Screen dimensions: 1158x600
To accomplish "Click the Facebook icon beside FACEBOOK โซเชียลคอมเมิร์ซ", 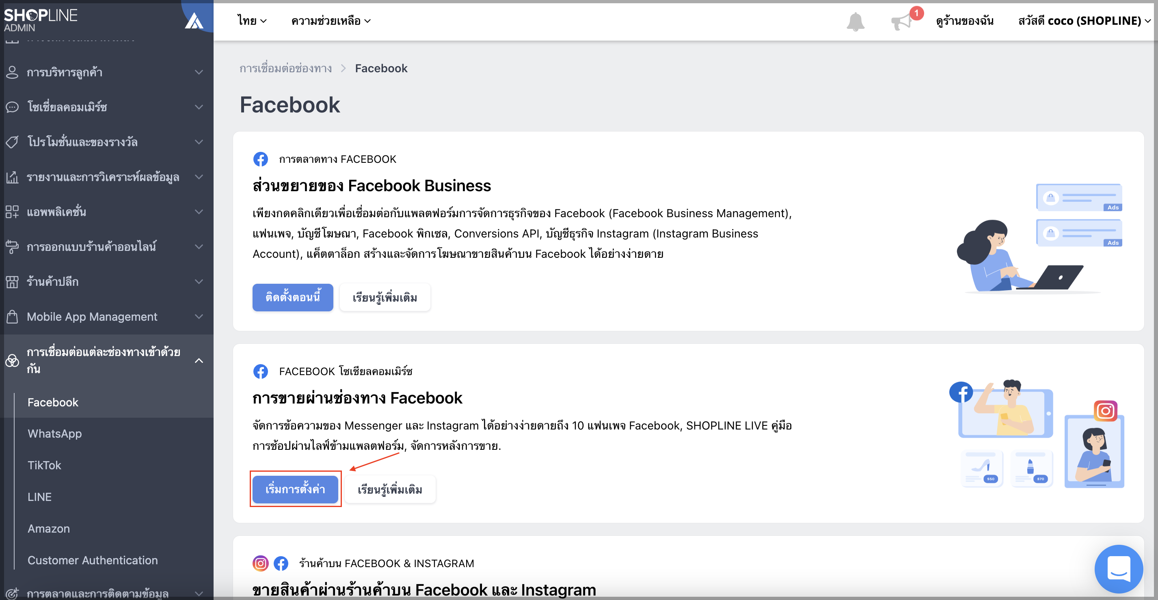I will pyautogui.click(x=260, y=371).
